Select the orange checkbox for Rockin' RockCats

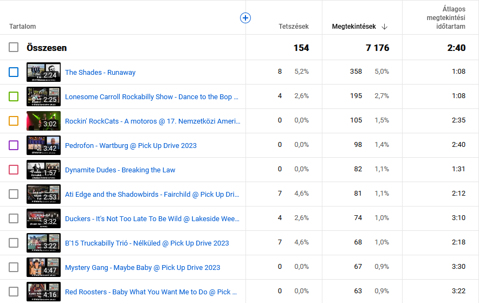(x=14, y=121)
